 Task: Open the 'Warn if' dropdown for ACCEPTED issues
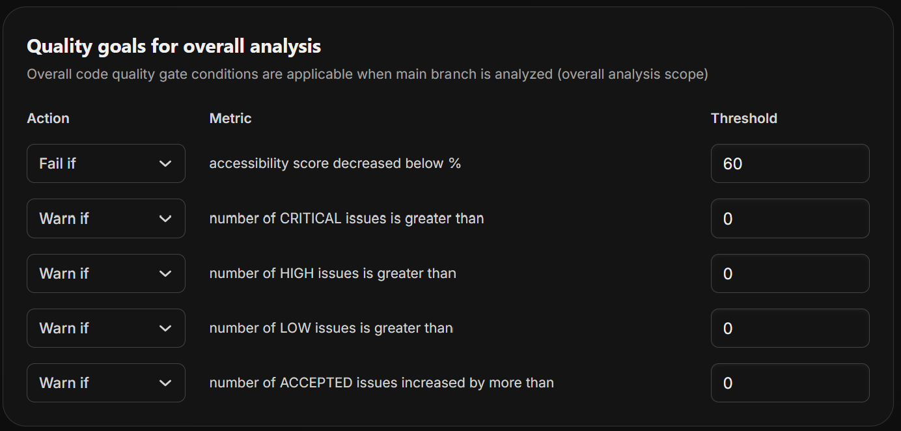click(x=105, y=383)
